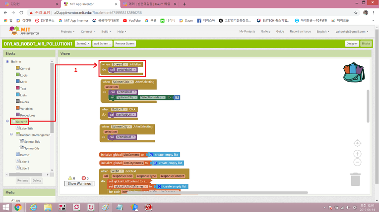Switch to the Blocks view
Screen dimensions: 379x212
click(x=366, y=43)
